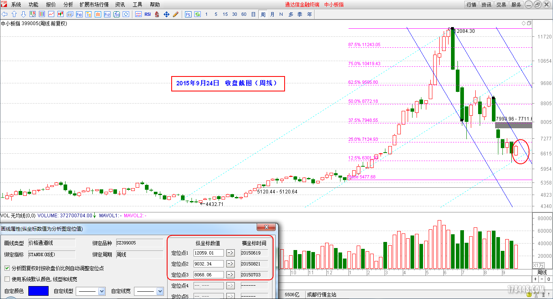Viewport: 553px width, 299px height.
Task: Open the quote list grid icon
Action: [x=42, y=14]
